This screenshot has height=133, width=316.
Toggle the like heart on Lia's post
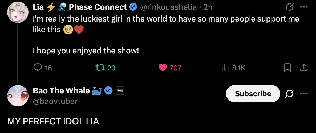[x=163, y=68]
